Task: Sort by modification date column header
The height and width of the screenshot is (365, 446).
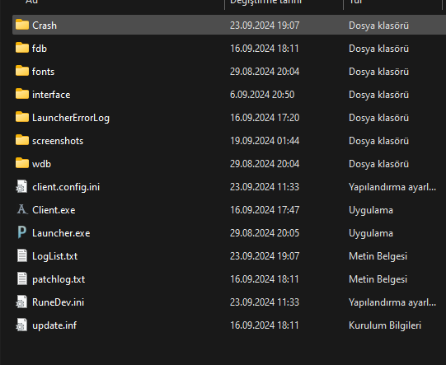Action: tap(265, 2)
